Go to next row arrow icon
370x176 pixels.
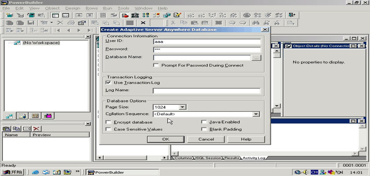[79, 30]
